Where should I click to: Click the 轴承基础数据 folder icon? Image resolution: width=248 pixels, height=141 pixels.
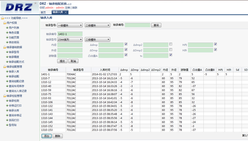tap(5, 47)
